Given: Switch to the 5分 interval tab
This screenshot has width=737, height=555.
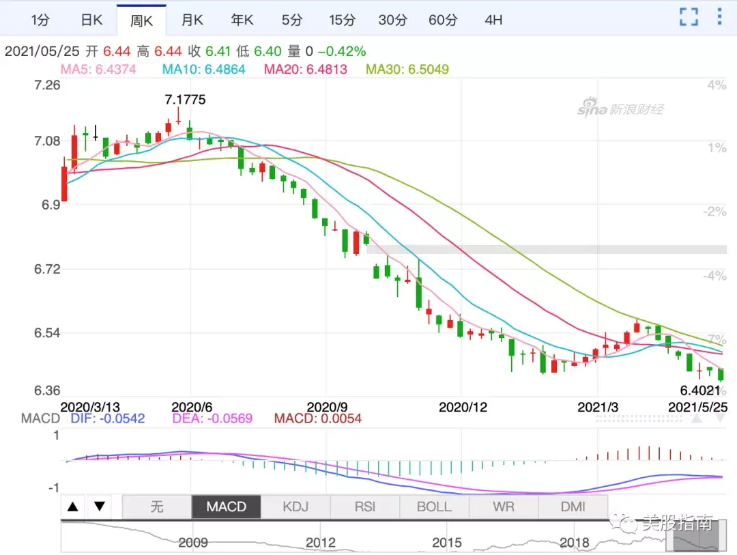Looking at the screenshot, I should tap(292, 20).
